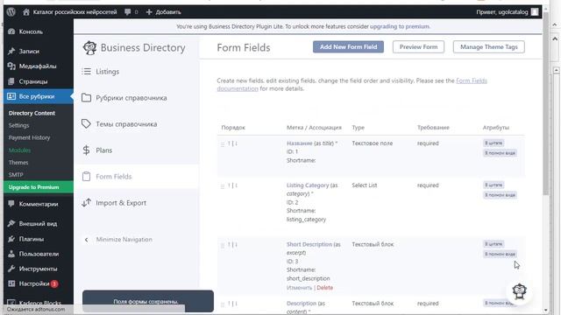This screenshot has width=561, height=315.
Task: Open SMTP submenu item
Action: pos(16,175)
